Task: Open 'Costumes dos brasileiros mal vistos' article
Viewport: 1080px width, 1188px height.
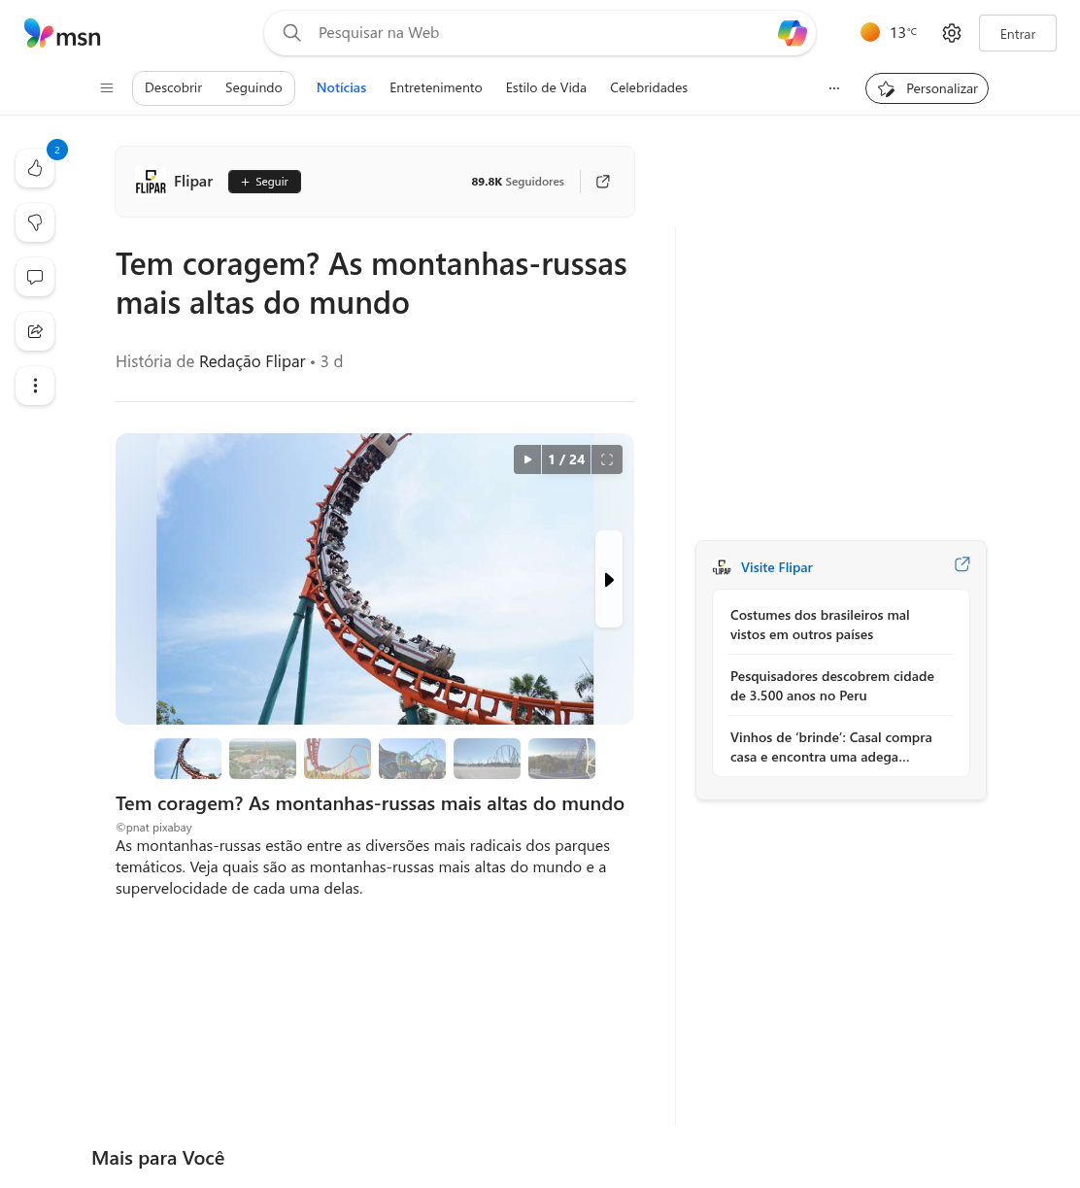Action: pyautogui.click(x=841, y=625)
